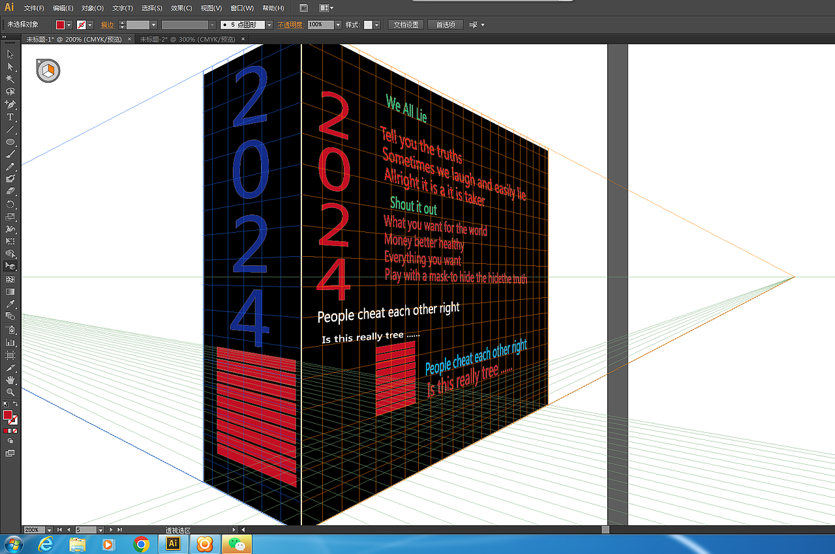Select the Rotate tool

click(10, 204)
